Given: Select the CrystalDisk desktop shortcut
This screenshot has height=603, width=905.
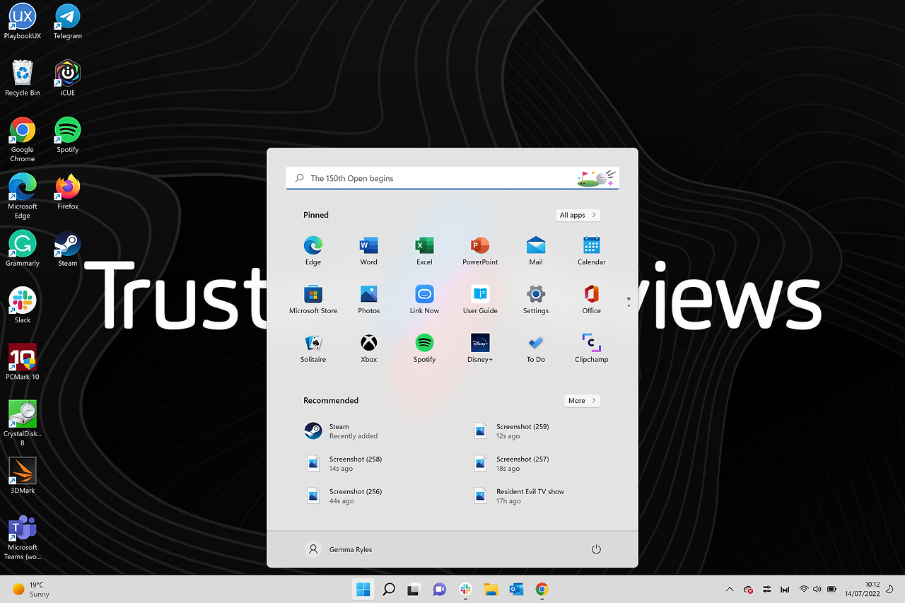Looking at the screenshot, I should [x=23, y=423].
